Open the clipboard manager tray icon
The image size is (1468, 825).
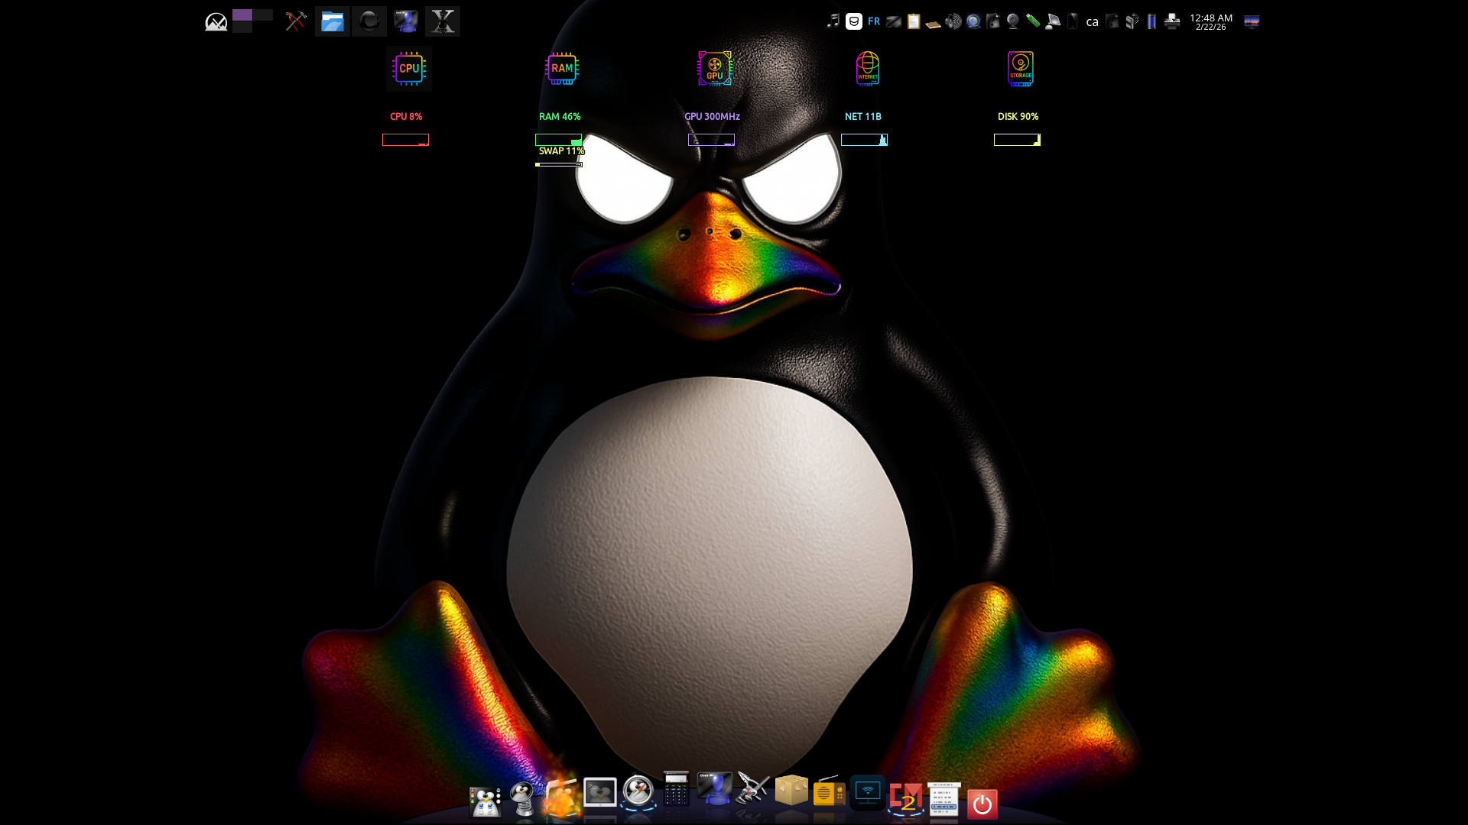tap(914, 21)
